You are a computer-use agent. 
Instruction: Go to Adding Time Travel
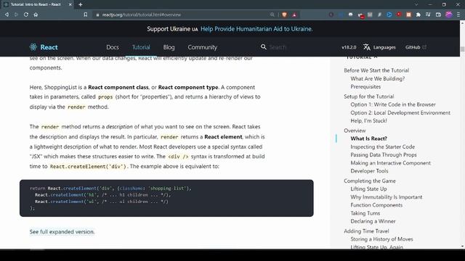pyautogui.click(x=366, y=231)
